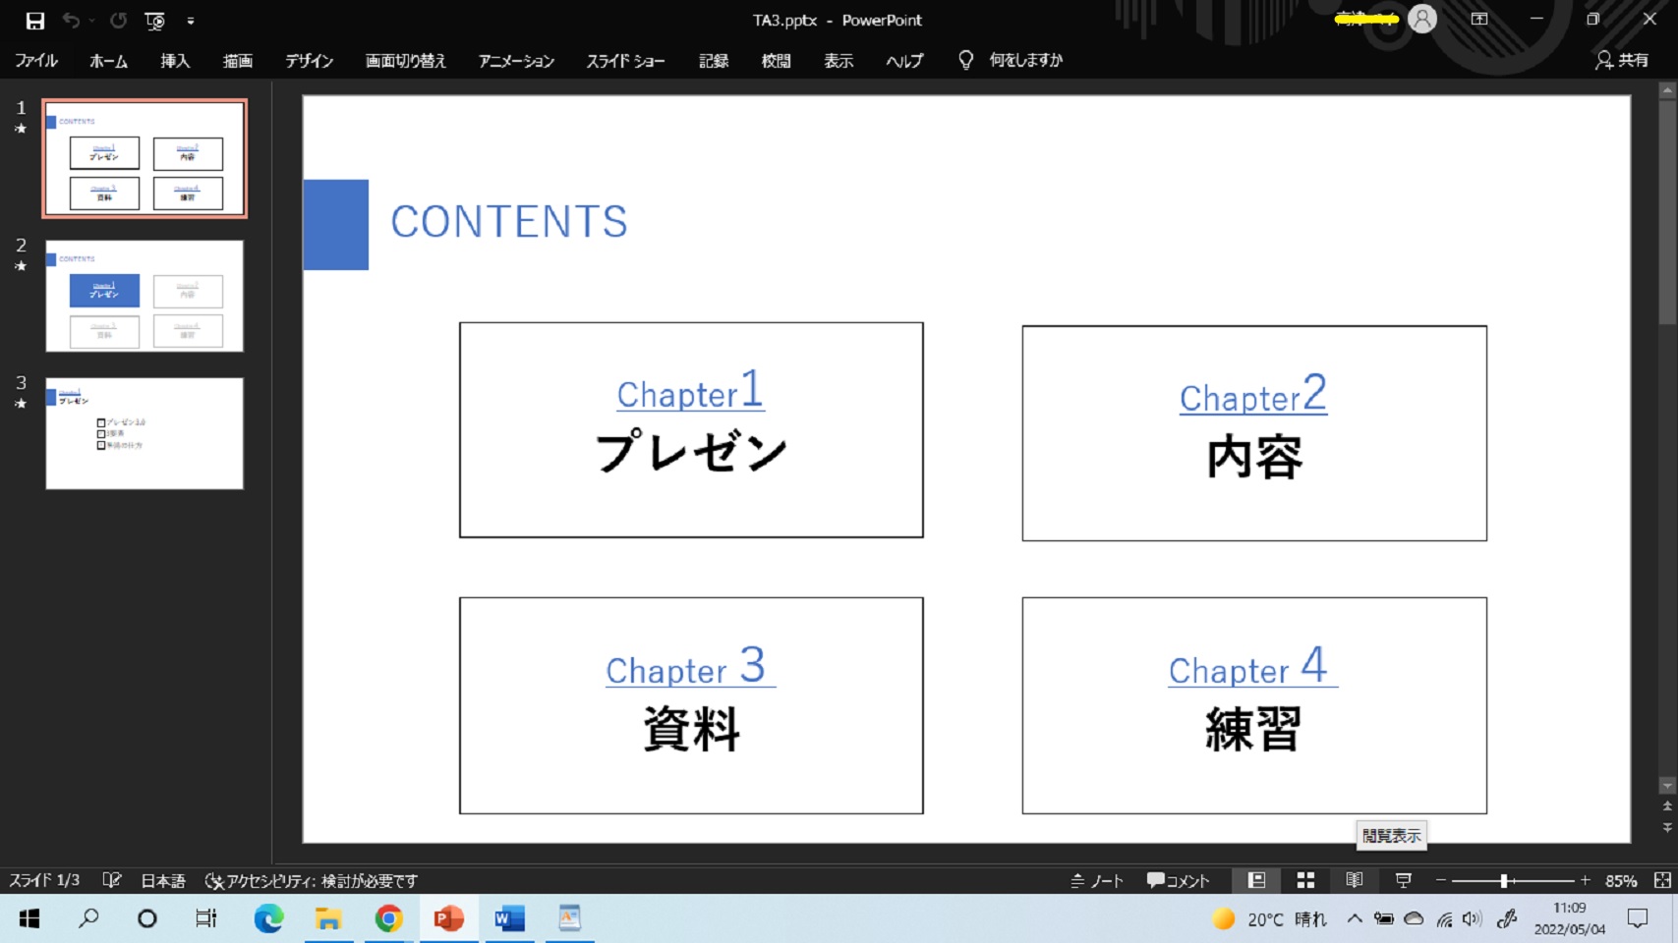Image resolution: width=1678 pixels, height=943 pixels.
Task: Follow the Chapter1 hyperlink
Action: point(690,390)
